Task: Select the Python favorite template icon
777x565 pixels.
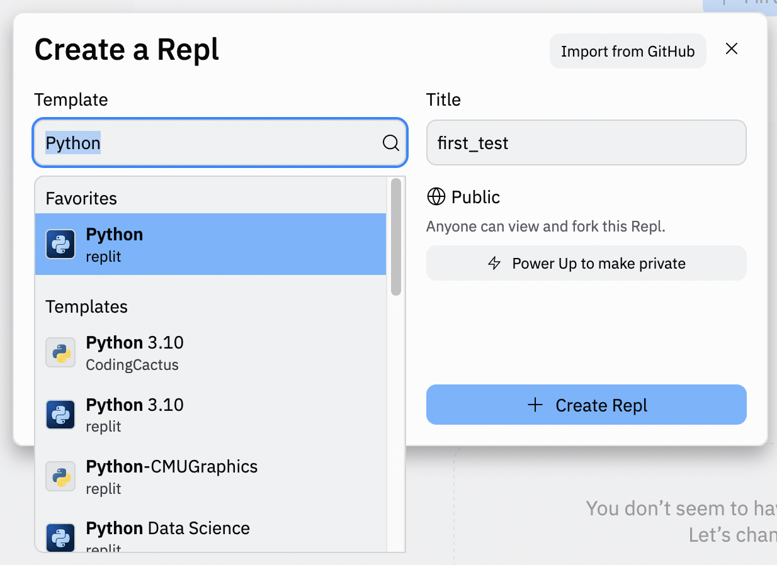Action: click(60, 244)
